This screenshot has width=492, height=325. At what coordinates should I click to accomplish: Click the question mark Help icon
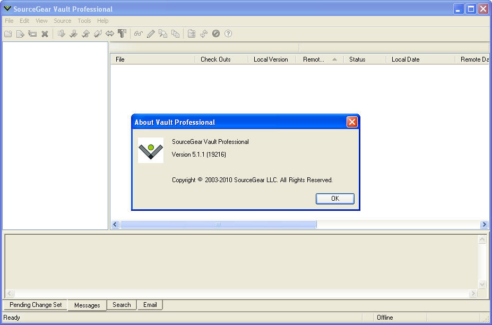(228, 33)
